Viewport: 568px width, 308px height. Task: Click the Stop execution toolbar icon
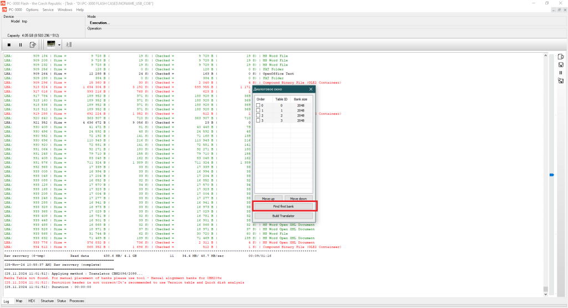pos(9,44)
